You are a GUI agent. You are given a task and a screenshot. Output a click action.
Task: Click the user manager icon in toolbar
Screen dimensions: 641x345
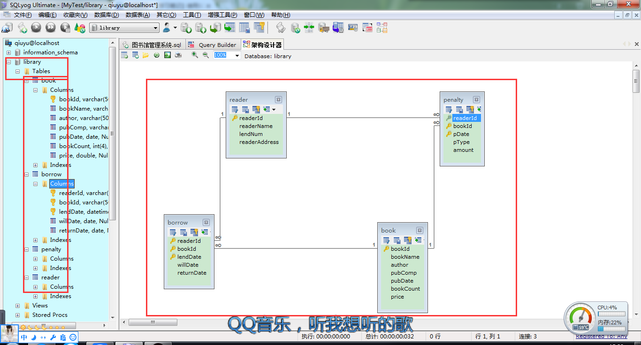point(167,28)
